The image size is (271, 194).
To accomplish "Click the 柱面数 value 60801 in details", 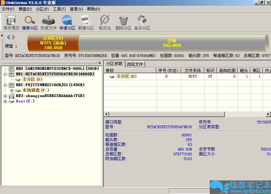I will tap(187, 135).
